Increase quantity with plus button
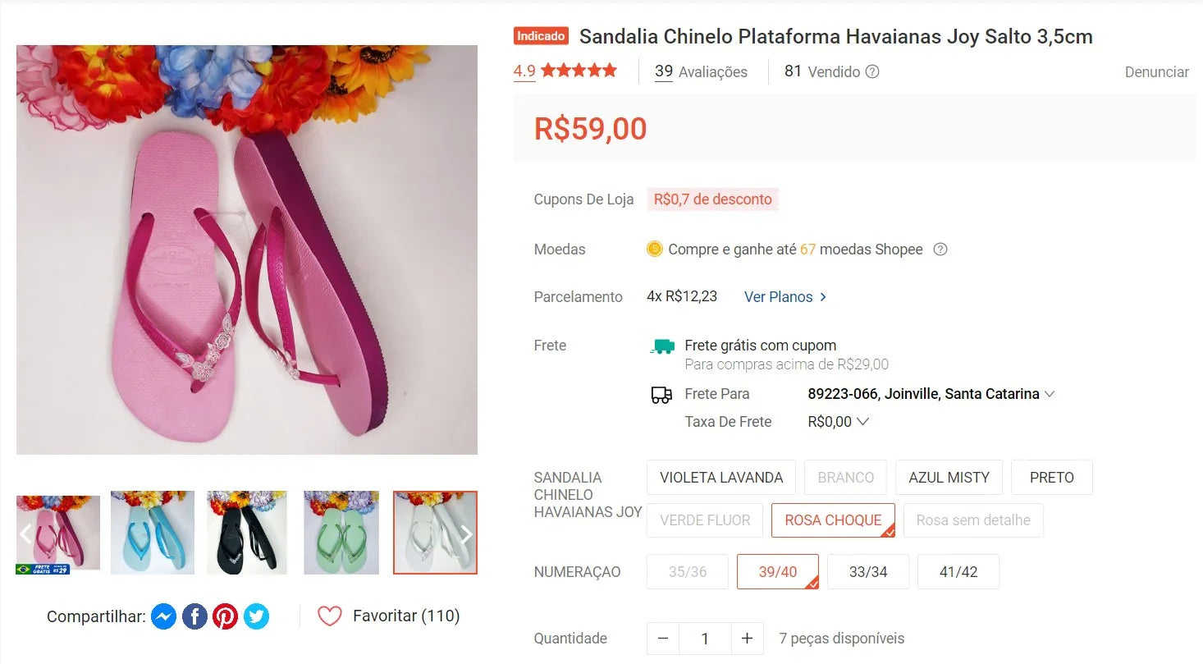The image size is (1203, 664). point(747,639)
